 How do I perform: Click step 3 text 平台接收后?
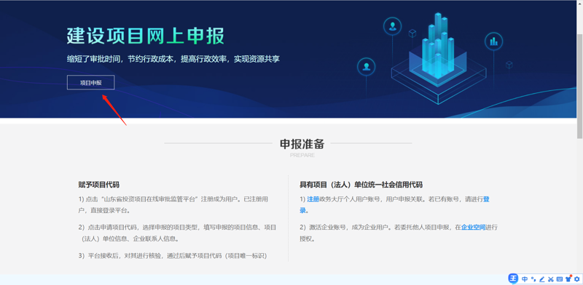point(173,256)
